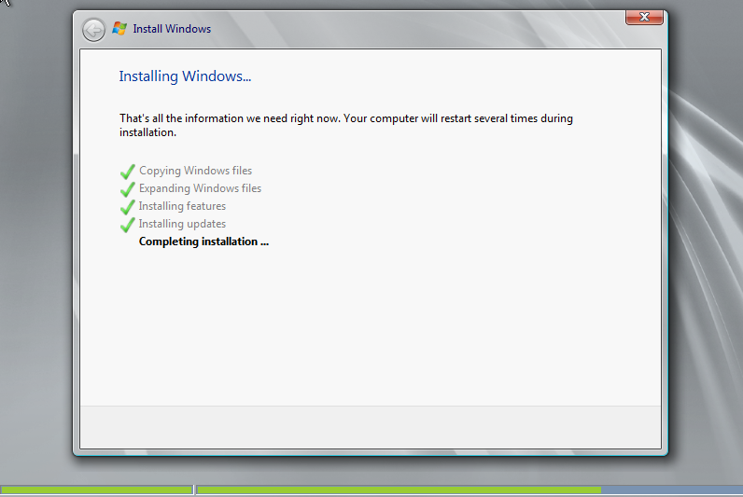Click the 'Installing Windows...' heading
The width and height of the screenshot is (743, 497).
[185, 76]
